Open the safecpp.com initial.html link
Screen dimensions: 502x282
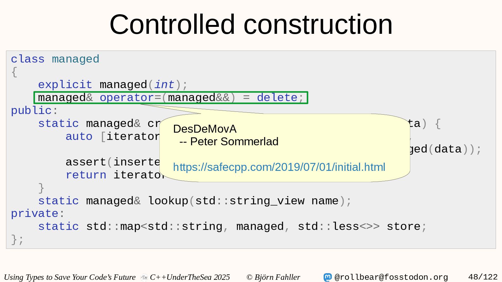pyautogui.click(x=279, y=167)
